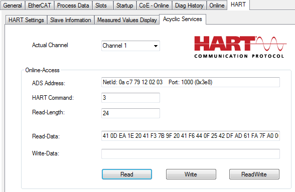Open the EtherCAT tab
Image resolution: width=295 pixels, height=192 pixels.
[40, 6]
